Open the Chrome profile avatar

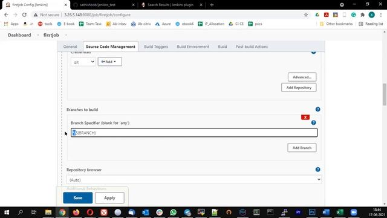pyautogui.click(x=371, y=15)
